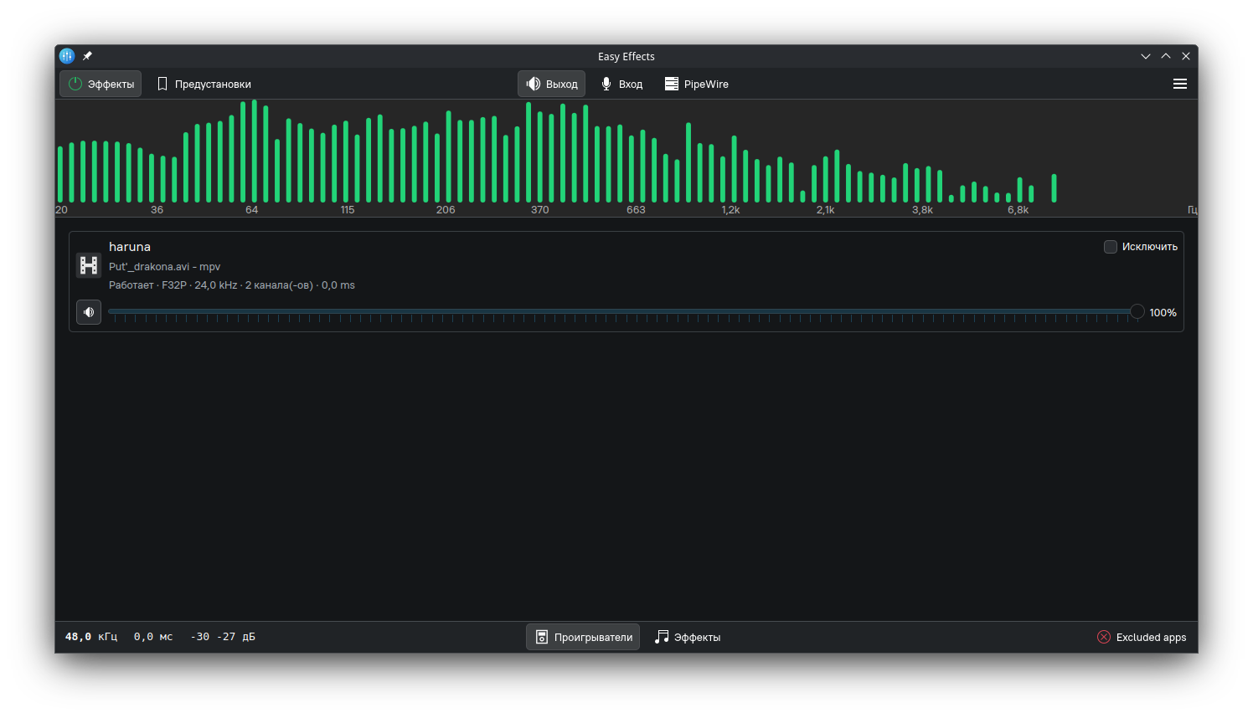Screen dimensions: 1253x718
Task: Open the Предустановки presets menu
Action: pos(204,84)
